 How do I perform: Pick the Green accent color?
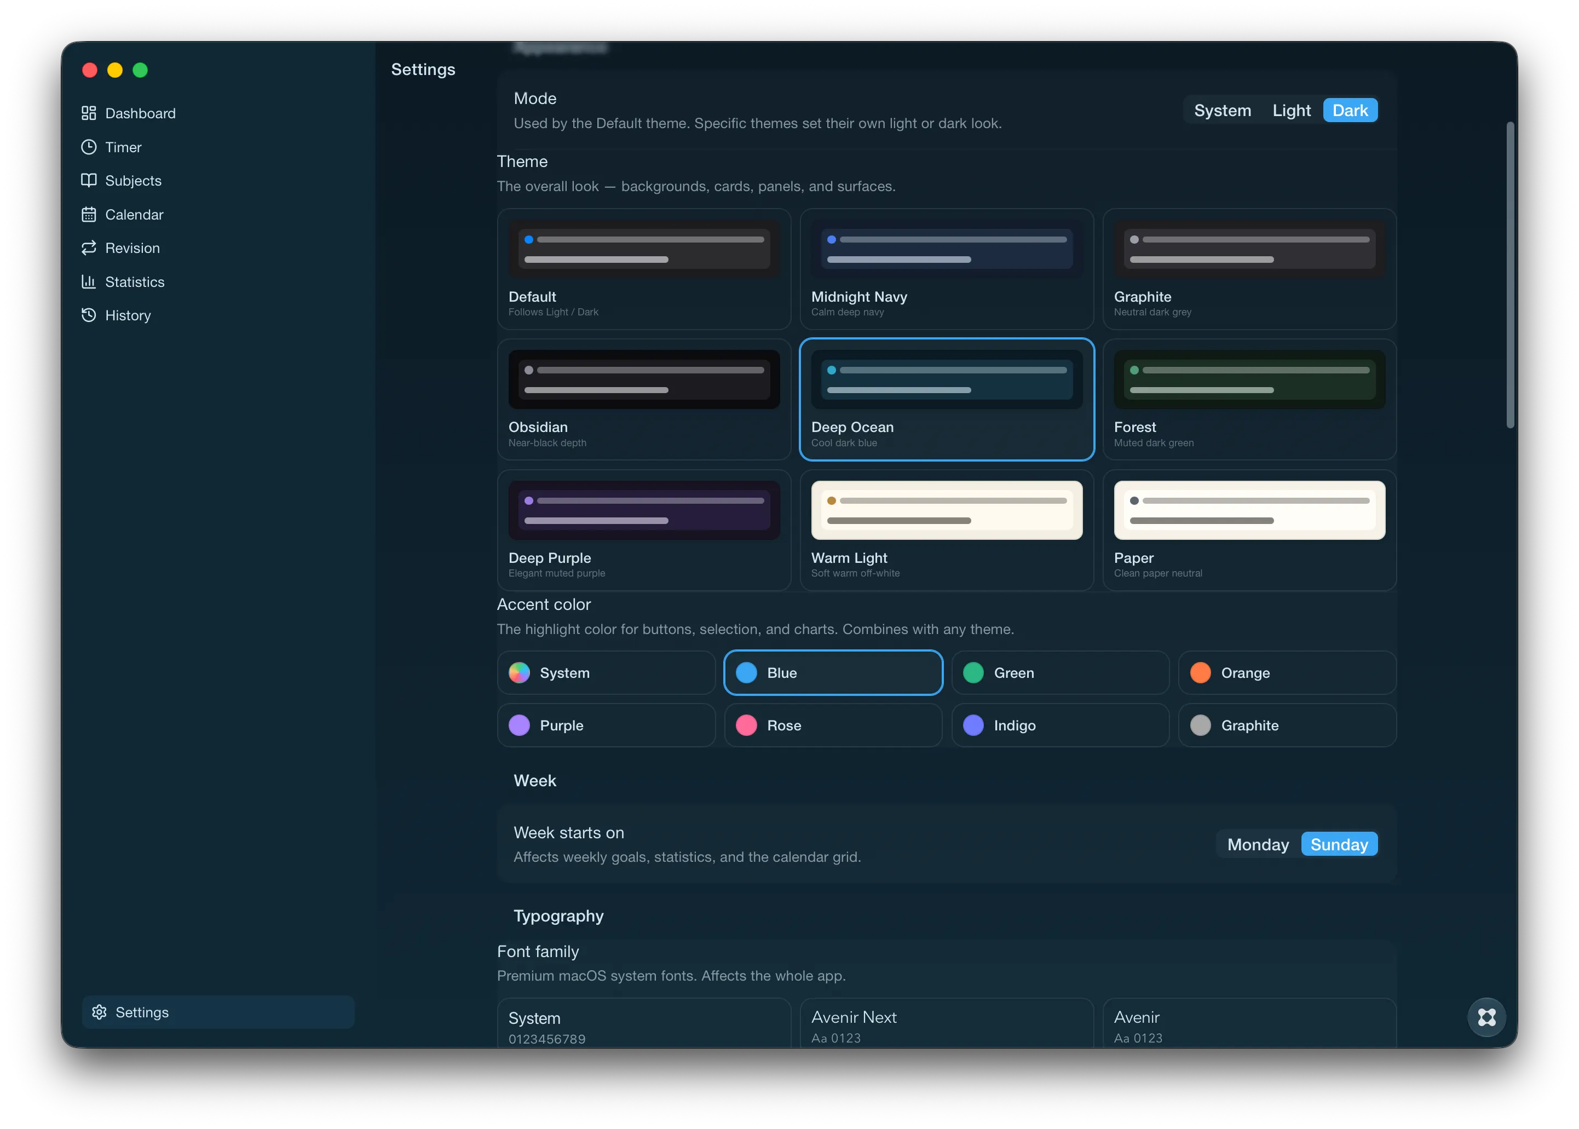[1060, 672]
